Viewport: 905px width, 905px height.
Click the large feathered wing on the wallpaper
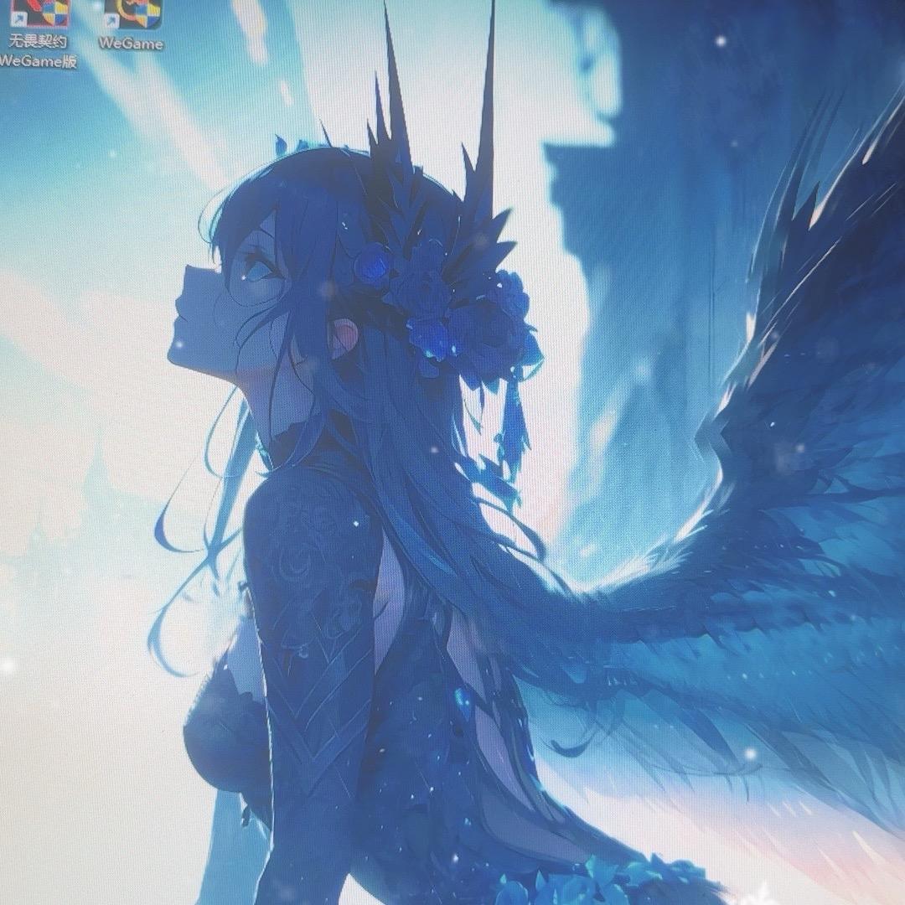pyautogui.click(x=754, y=503)
